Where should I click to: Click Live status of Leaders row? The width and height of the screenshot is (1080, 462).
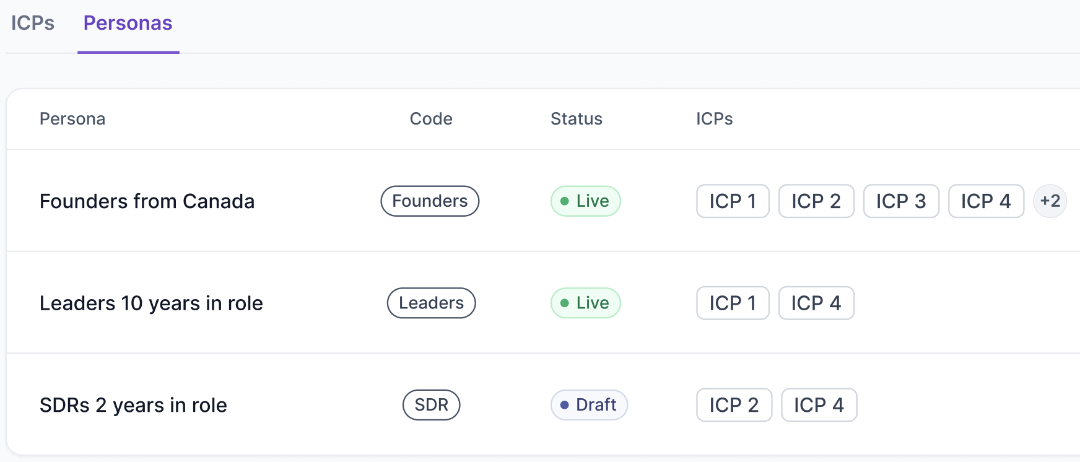(585, 303)
